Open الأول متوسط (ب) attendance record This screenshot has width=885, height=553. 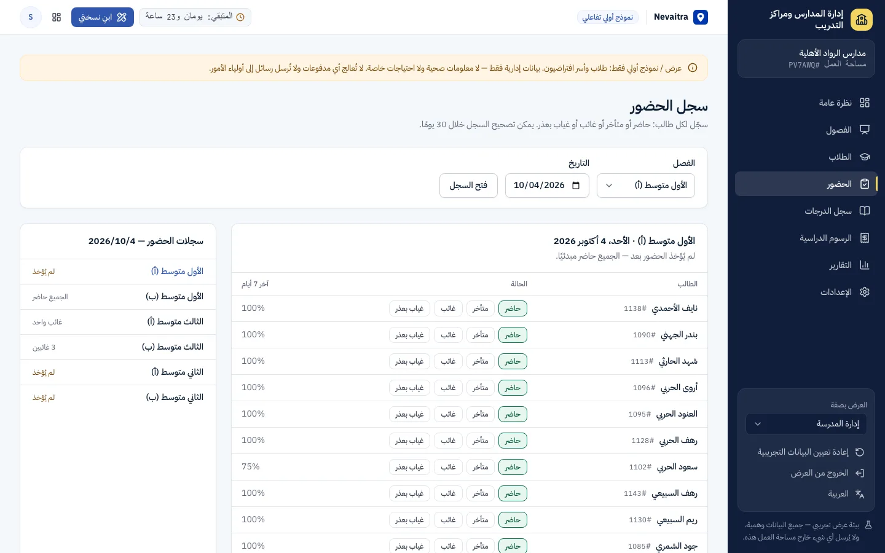pos(118,297)
